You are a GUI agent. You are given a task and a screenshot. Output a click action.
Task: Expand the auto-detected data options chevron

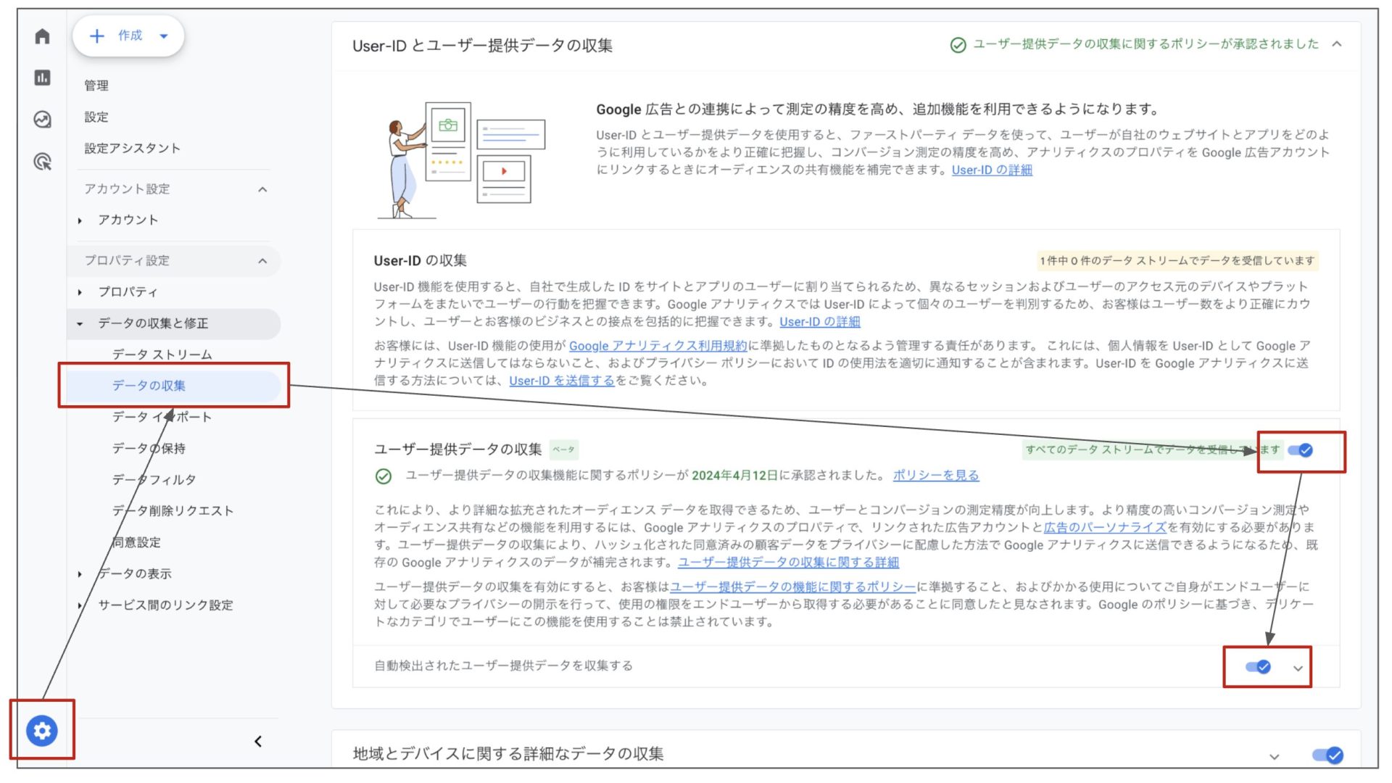click(1298, 668)
